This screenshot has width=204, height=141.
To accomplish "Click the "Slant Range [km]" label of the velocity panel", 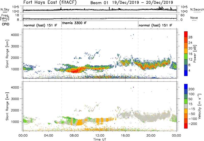I will (x=7, y=106).
